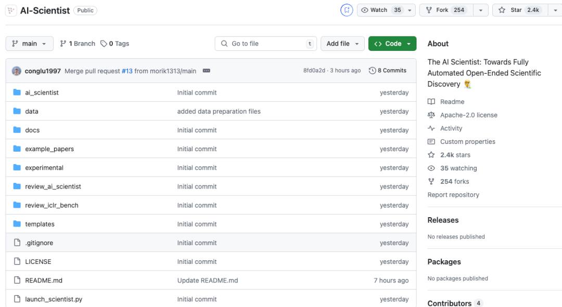Open the Add file dropdown
The width and height of the screenshot is (562, 307).
pyautogui.click(x=342, y=43)
